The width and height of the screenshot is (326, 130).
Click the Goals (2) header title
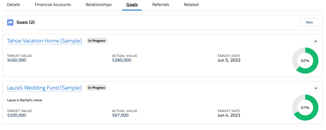click(x=25, y=22)
